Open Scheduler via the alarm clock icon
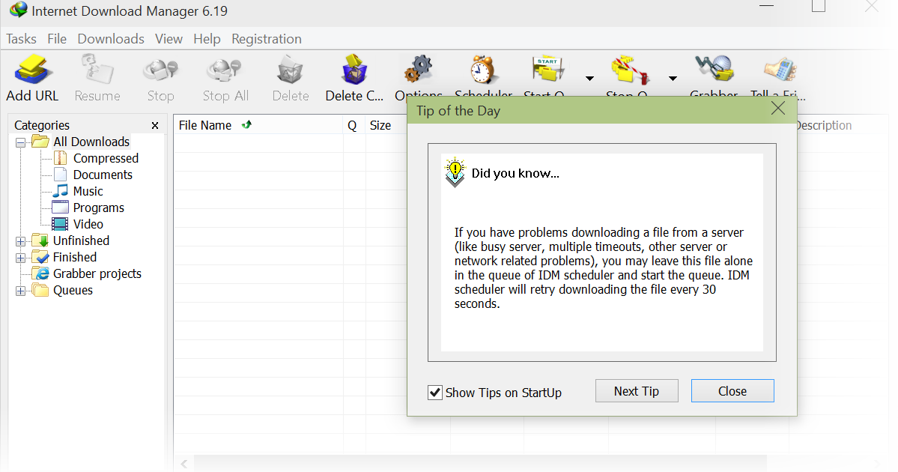 (x=482, y=70)
